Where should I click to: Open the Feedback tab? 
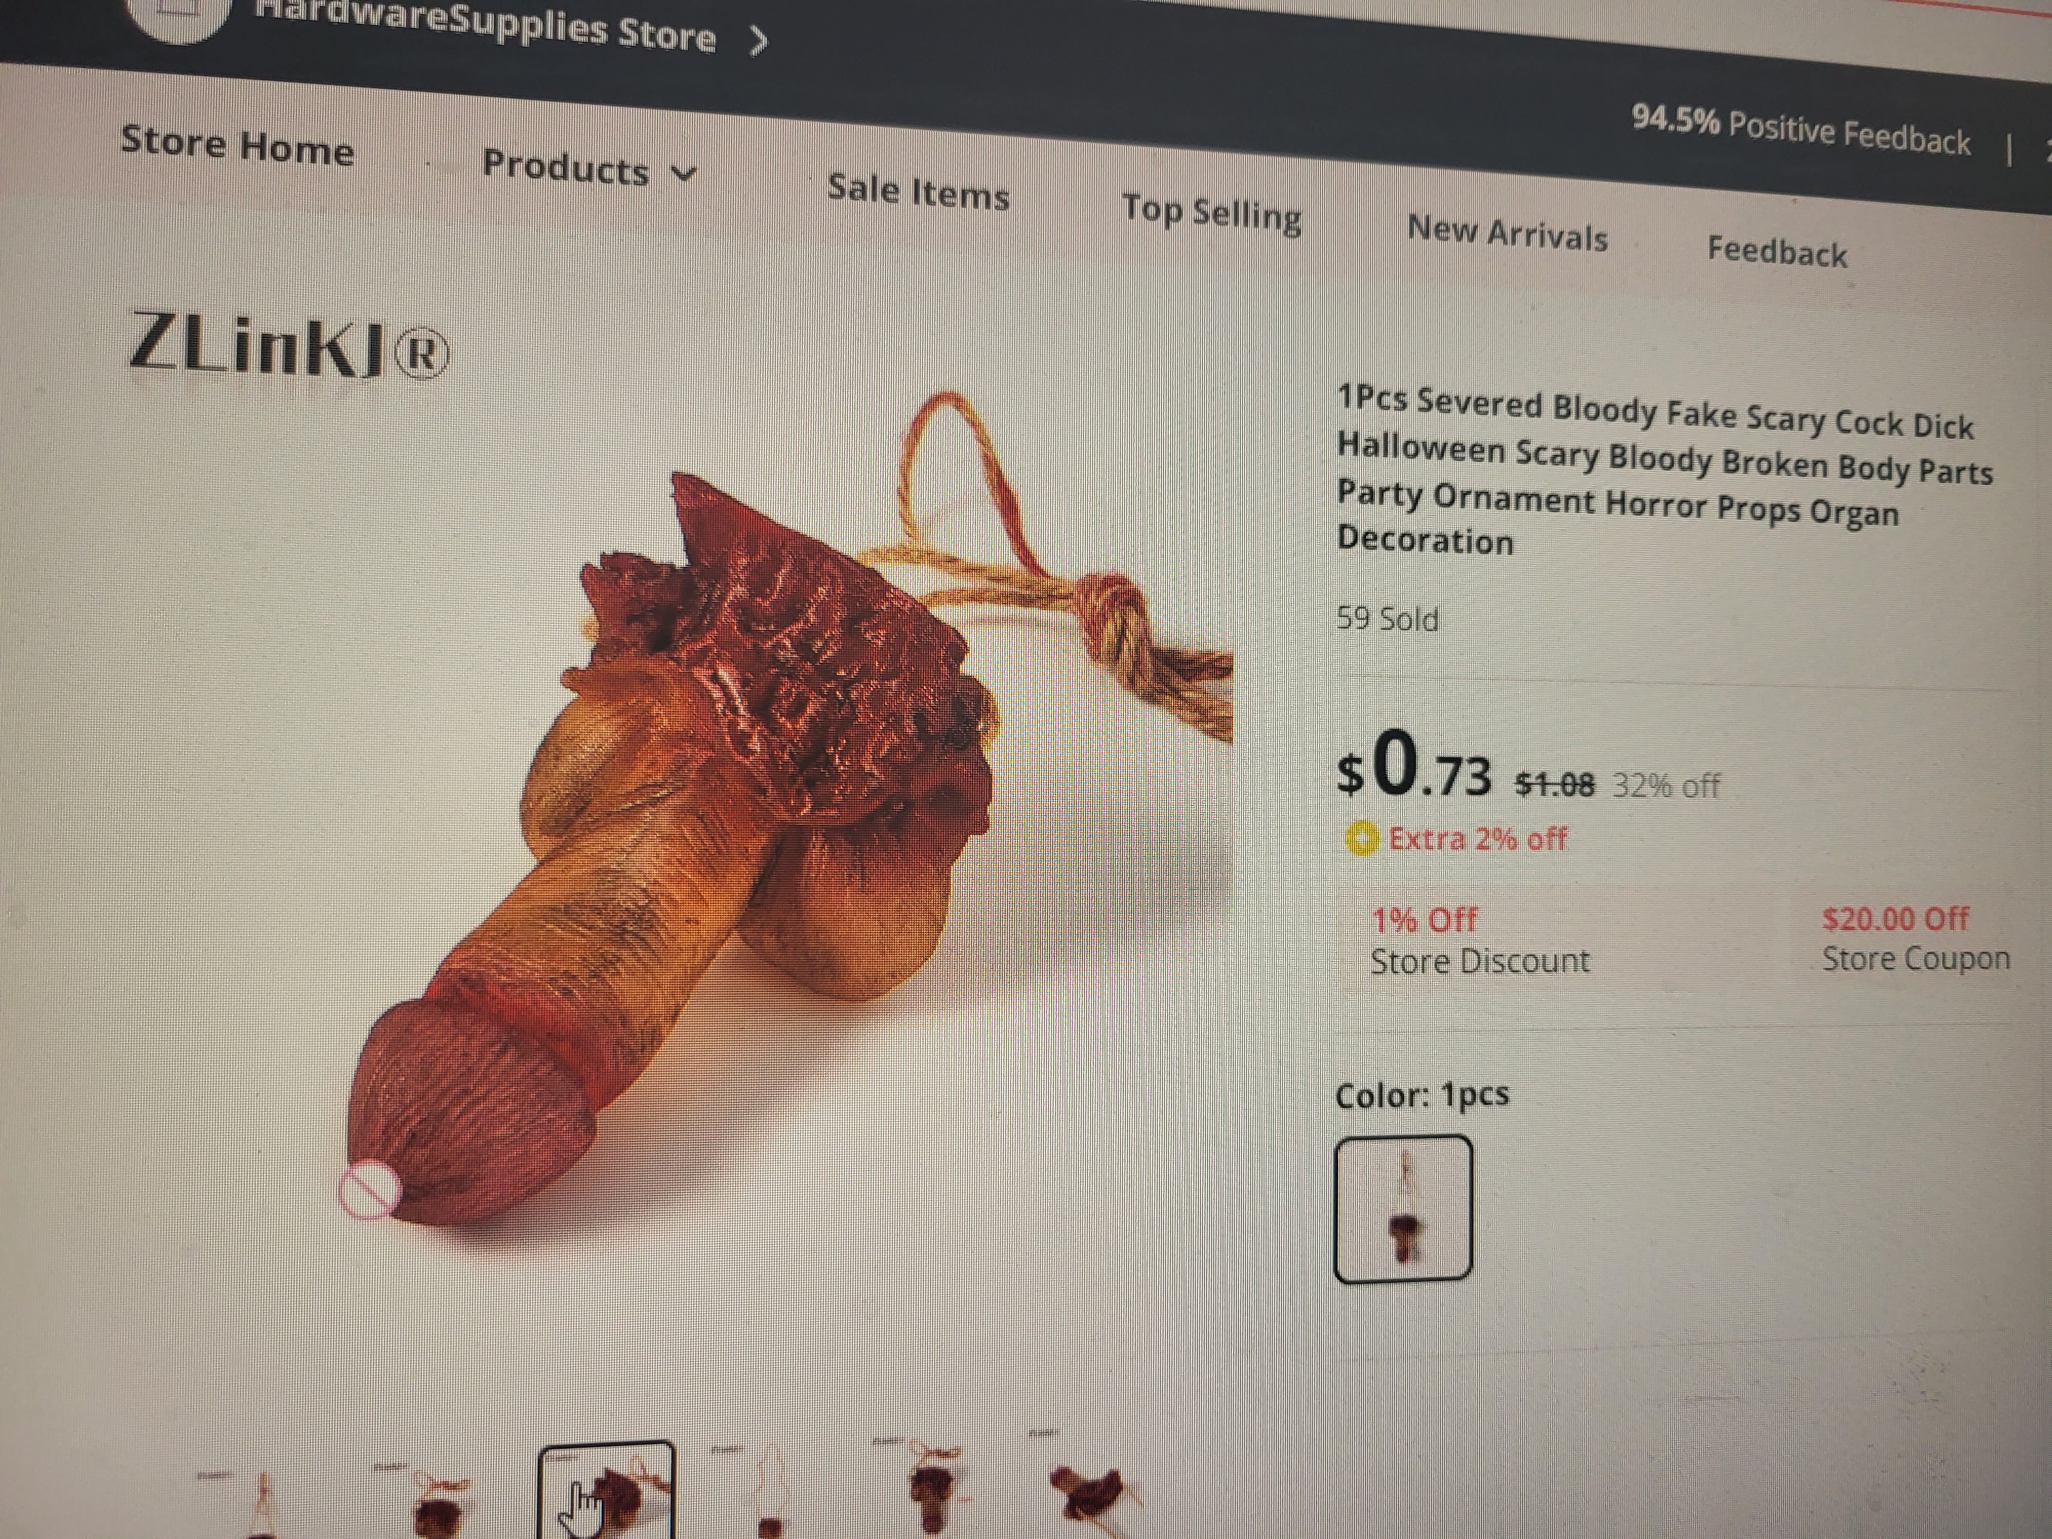click(1778, 251)
